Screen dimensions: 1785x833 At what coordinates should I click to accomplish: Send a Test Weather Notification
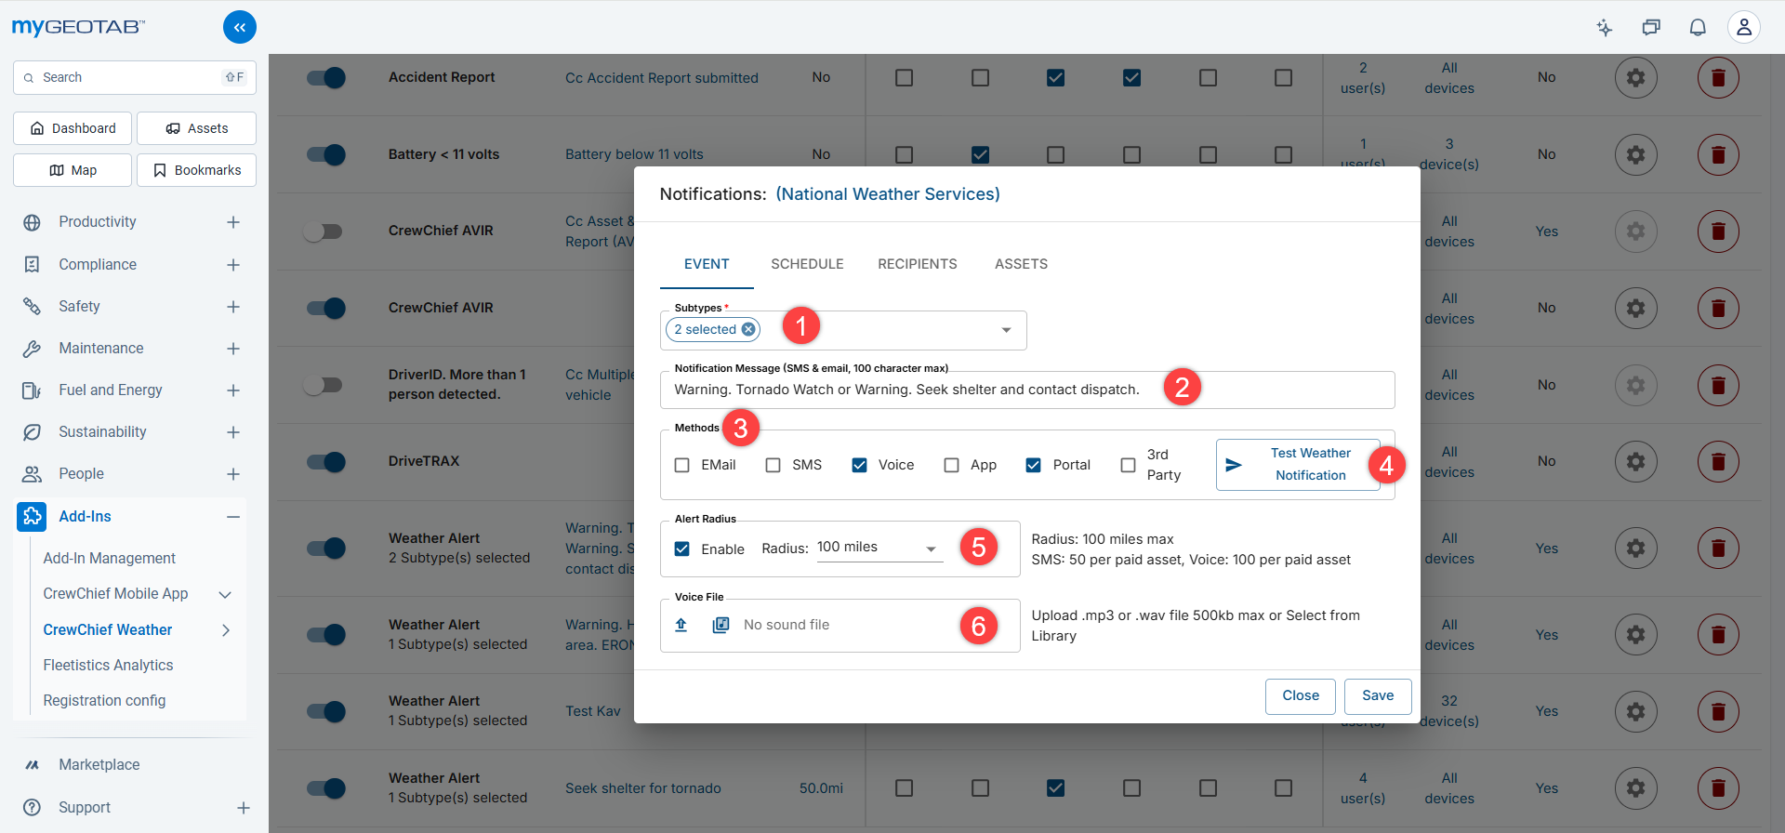[x=1298, y=464]
